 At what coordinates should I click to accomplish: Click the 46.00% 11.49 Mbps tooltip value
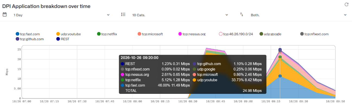coord(174,85)
